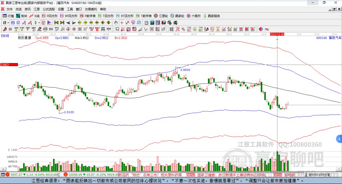Click the scrolling 新冠药 news headline
The width and height of the screenshot is (342, 184).
[x=150, y=175]
